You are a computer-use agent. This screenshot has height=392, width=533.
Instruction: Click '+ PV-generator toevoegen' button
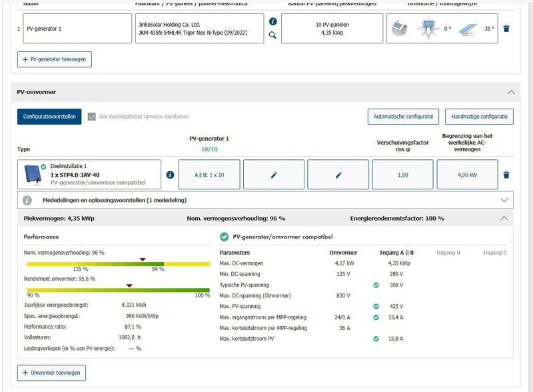(55, 59)
